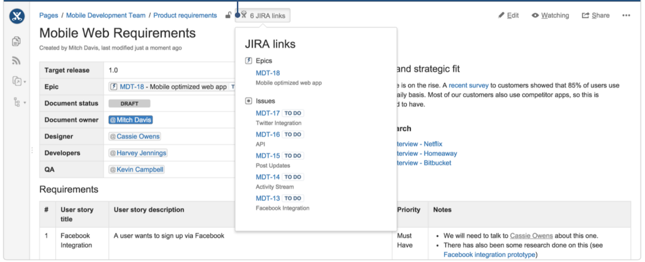Open Harvey Jennings user mention
645x262 pixels.
pyautogui.click(x=138, y=153)
